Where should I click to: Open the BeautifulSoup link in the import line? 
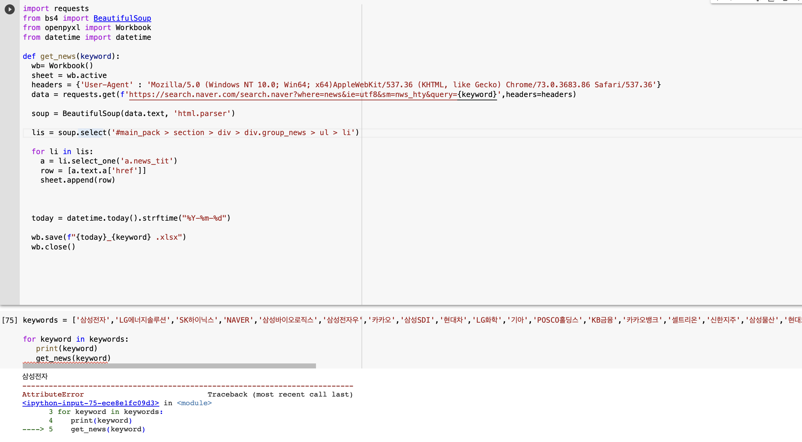click(122, 18)
